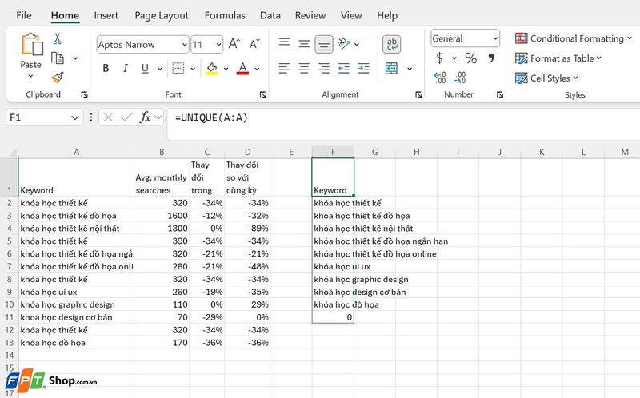Toggle Wrap Text button
Screen dimensions: 640x398
(x=391, y=44)
